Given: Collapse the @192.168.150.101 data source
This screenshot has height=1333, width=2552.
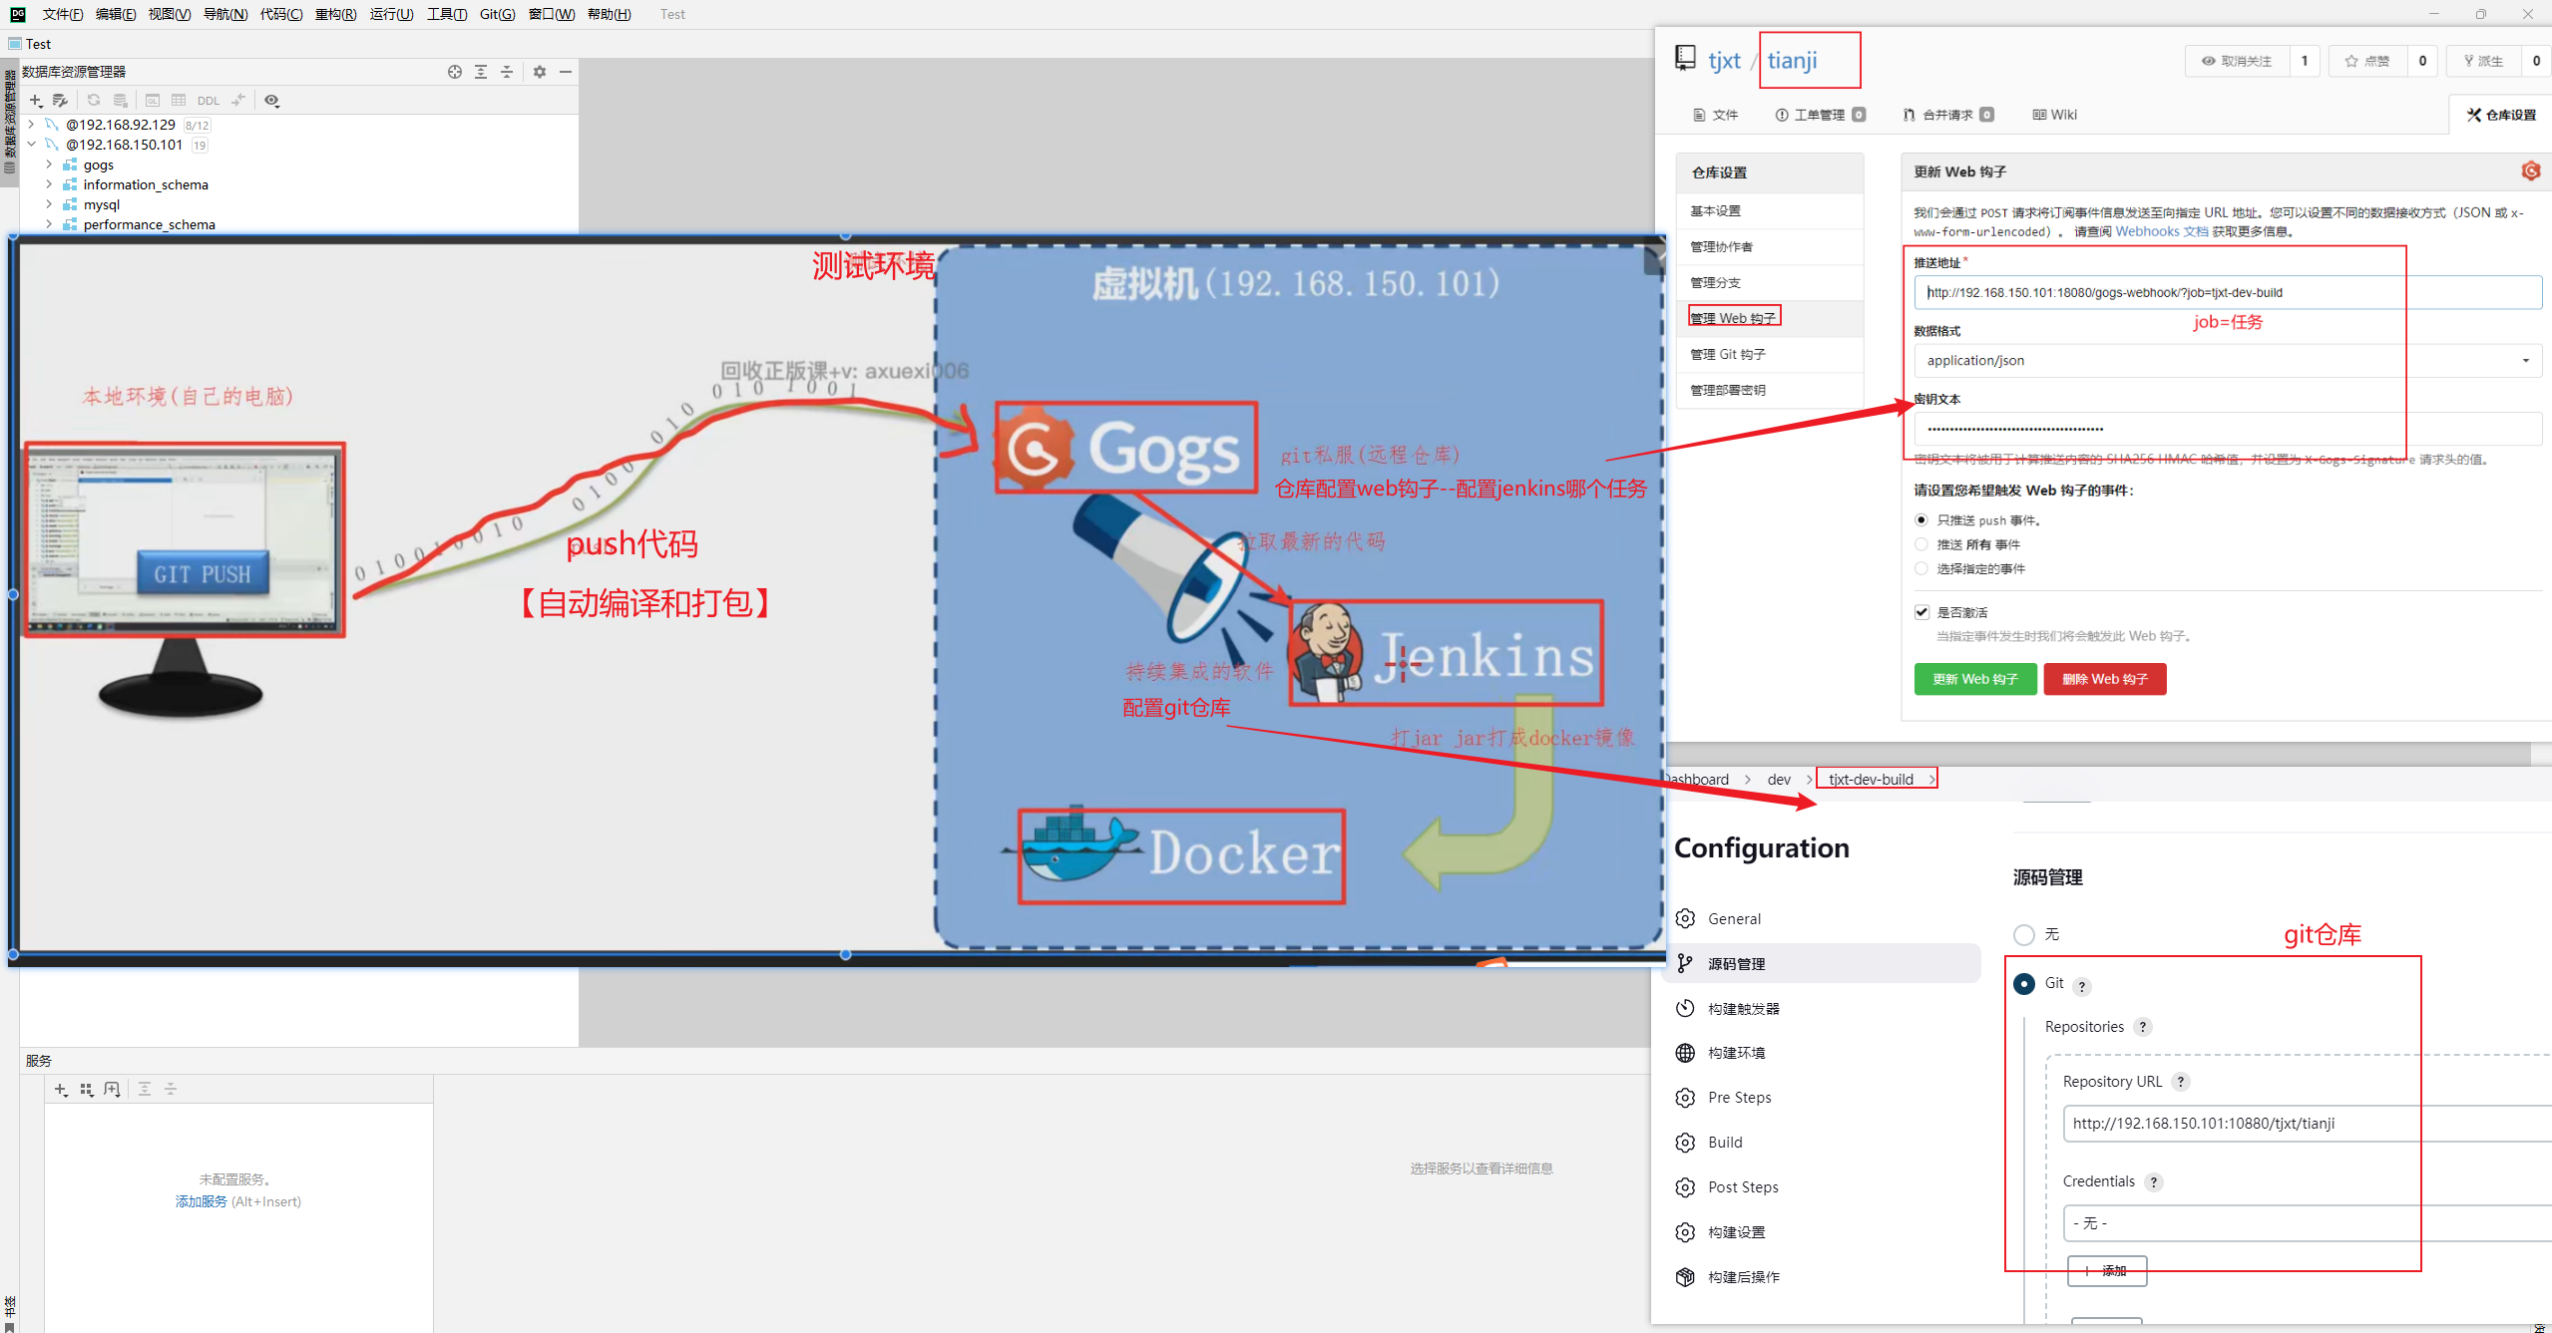Looking at the screenshot, I should (x=32, y=145).
